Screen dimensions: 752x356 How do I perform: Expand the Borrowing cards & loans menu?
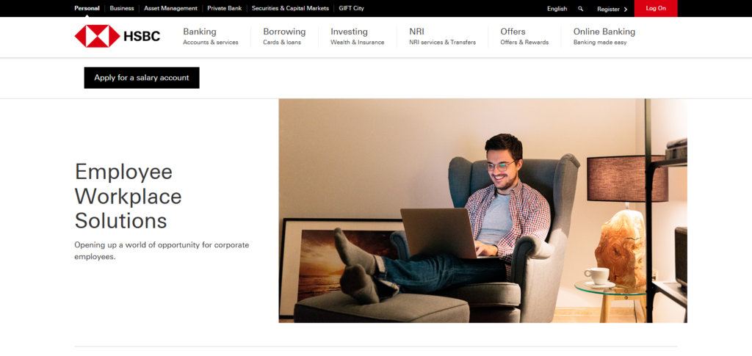pos(283,36)
